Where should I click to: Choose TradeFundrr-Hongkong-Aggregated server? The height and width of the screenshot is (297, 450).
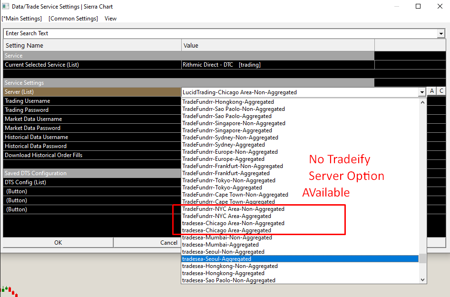pos(300,102)
